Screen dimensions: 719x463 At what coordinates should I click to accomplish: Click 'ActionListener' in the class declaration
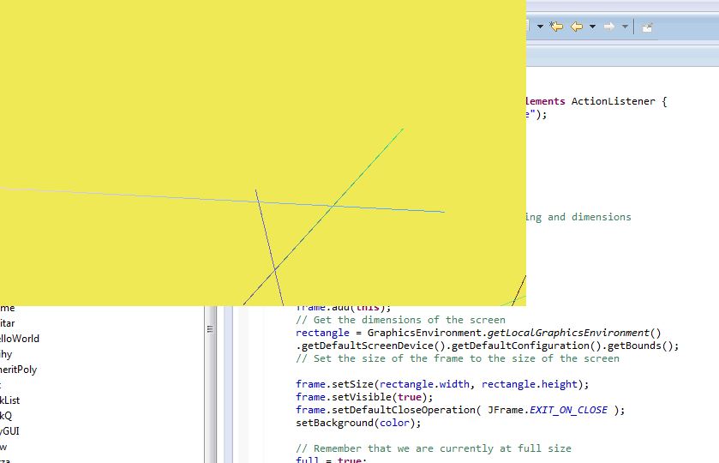click(x=613, y=101)
